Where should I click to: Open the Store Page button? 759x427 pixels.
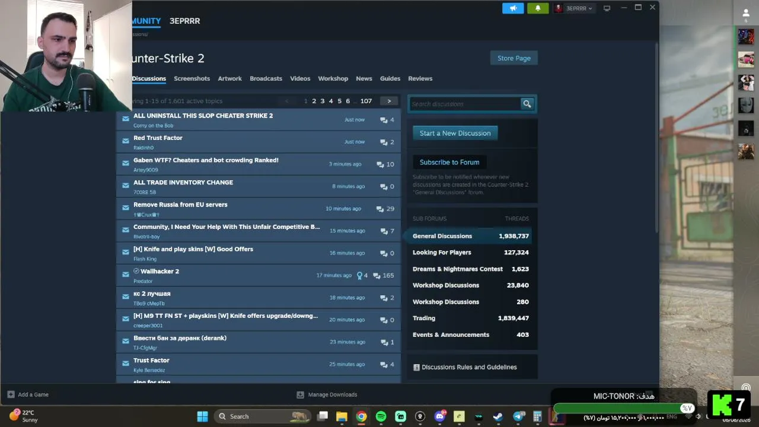point(514,58)
